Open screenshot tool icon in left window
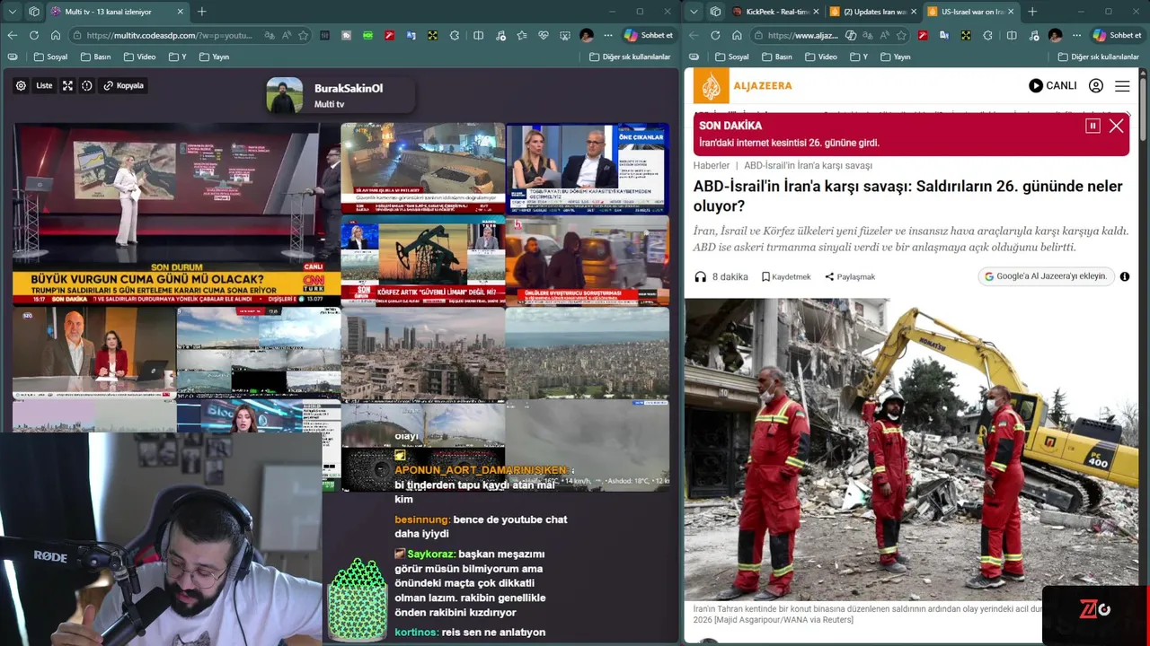1150x646 pixels. [x=564, y=35]
